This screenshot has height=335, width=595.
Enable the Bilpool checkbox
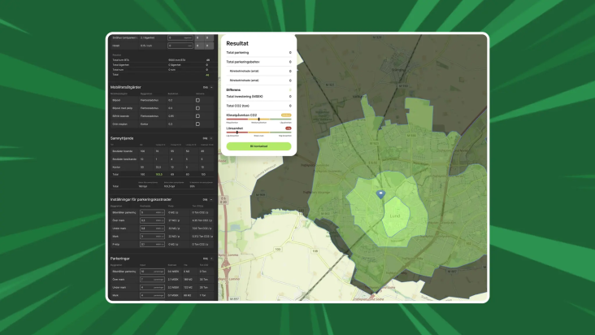(198, 100)
